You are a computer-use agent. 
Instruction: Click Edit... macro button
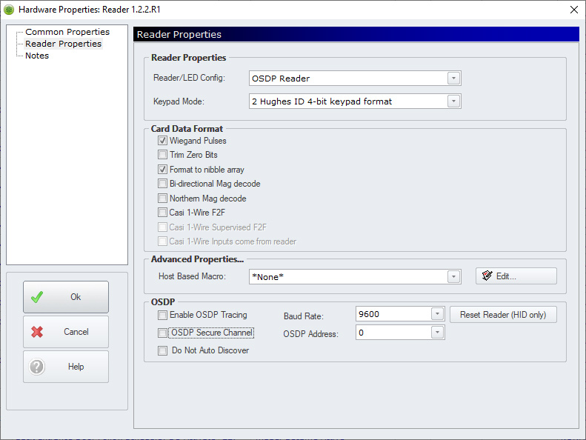tap(516, 276)
